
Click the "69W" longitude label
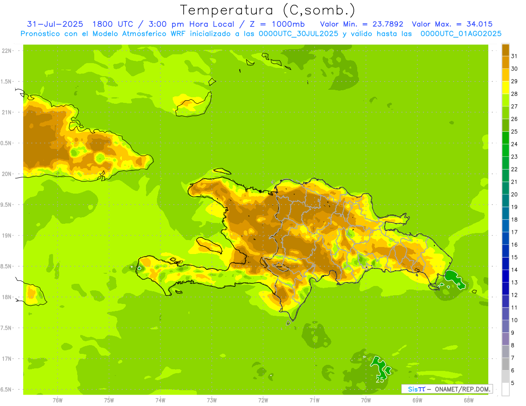(x=417, y=400)
